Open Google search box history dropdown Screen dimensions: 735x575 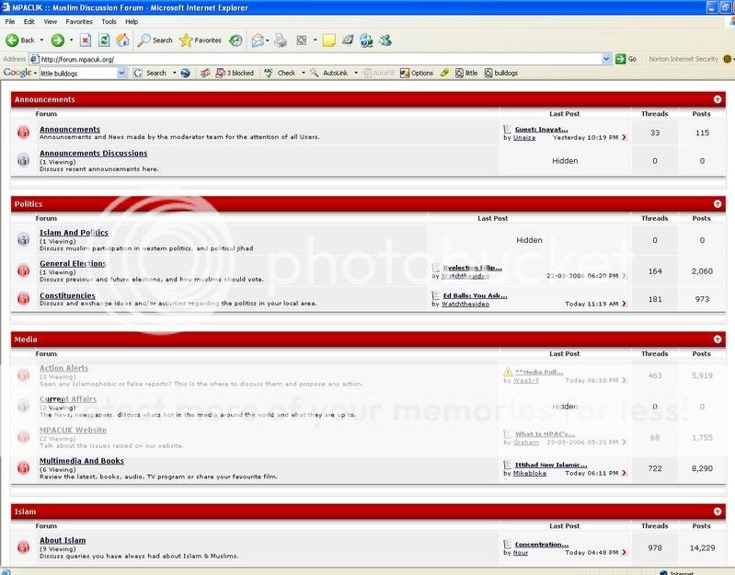tap(121, 73)
